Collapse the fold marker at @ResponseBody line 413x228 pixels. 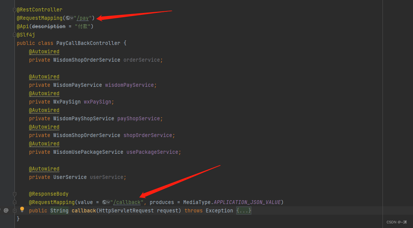pos(14,194)
